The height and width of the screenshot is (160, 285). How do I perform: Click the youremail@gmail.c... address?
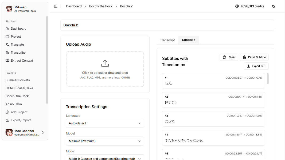point(27,135)
